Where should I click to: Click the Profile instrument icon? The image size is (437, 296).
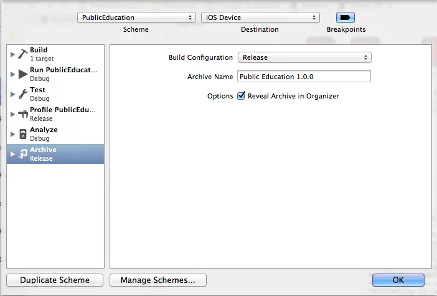pos(23,114)
